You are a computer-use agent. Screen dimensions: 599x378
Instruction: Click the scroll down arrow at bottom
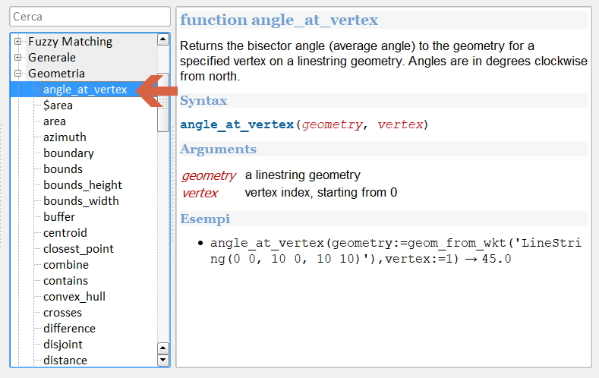162,361
